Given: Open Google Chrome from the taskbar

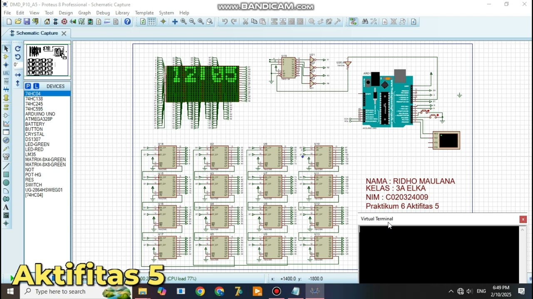Looking at the screenshot, I should pyautogui.click(x=200, y=291).
